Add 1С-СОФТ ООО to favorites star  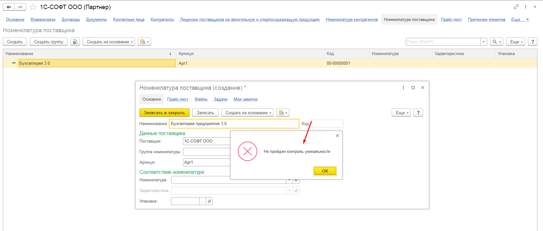[x=33, y=7]
